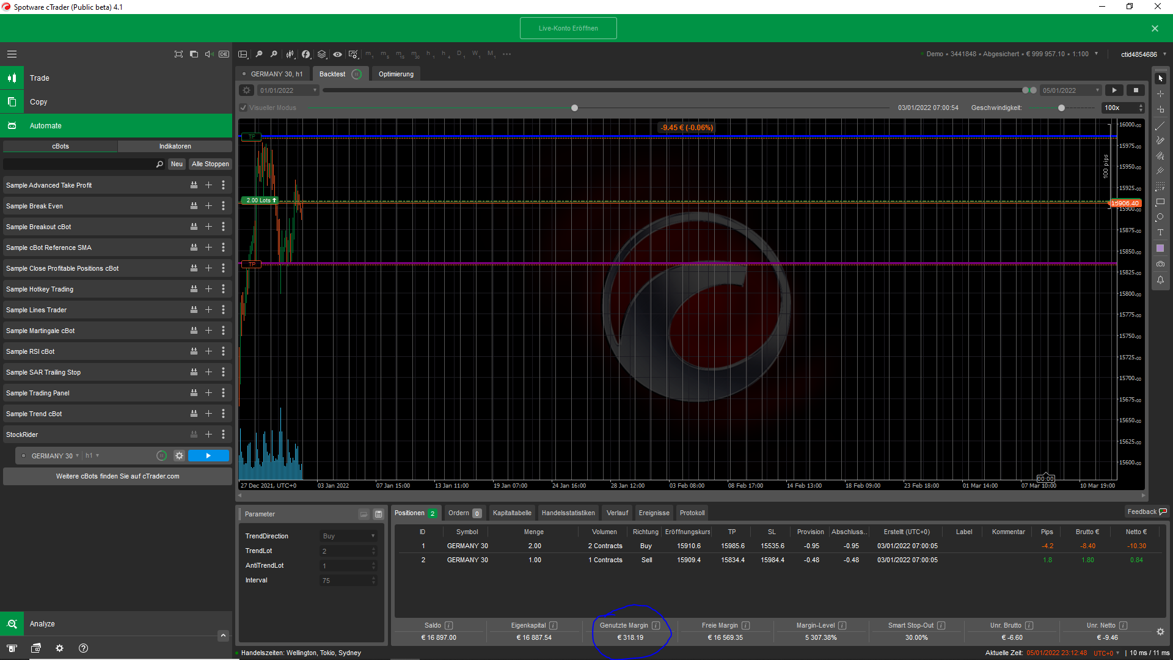Open the GERMANY 30, h1 chart tab

[272, 74]
